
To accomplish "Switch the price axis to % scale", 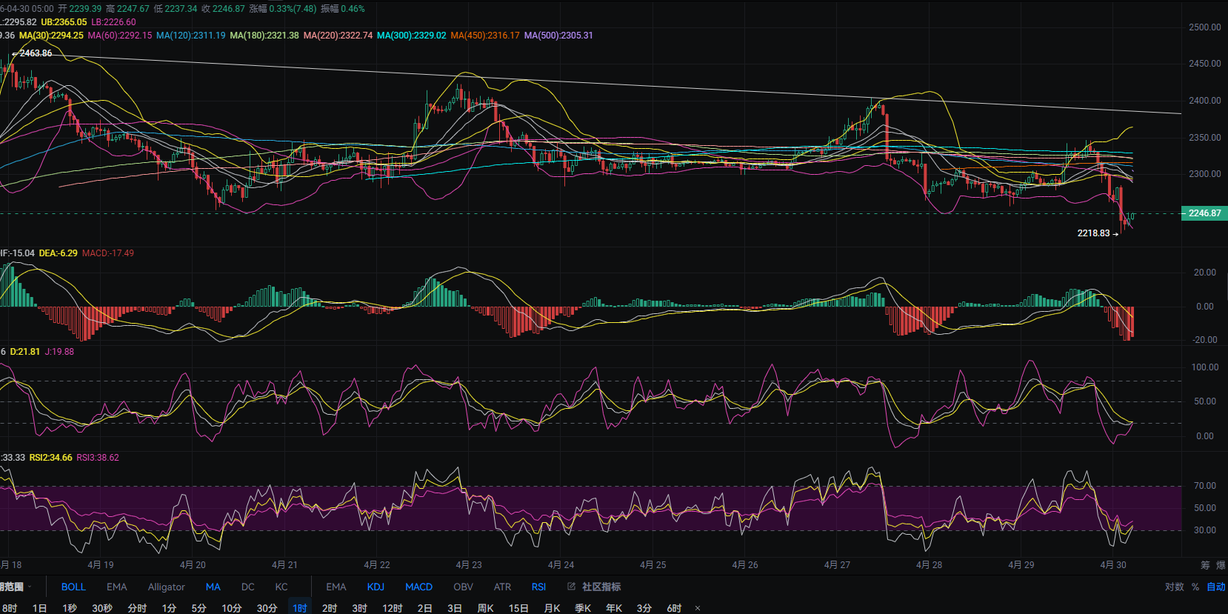I will coord(1195,587).
